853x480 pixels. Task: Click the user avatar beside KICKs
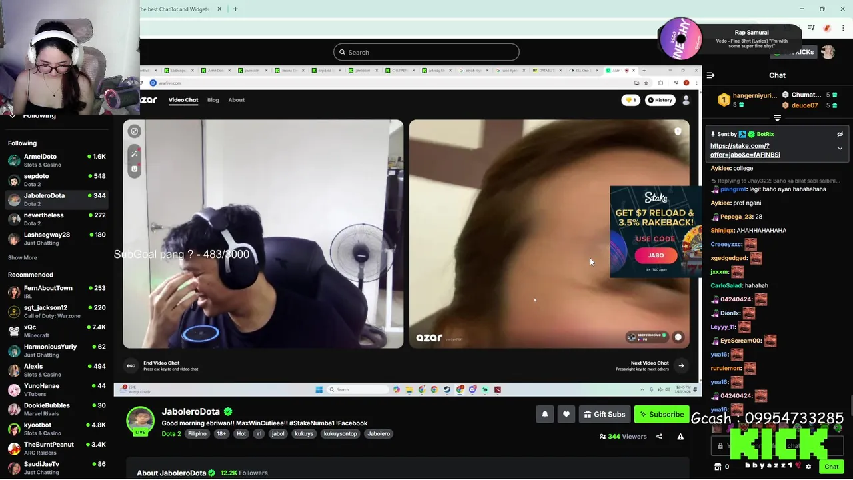(828, 52)
